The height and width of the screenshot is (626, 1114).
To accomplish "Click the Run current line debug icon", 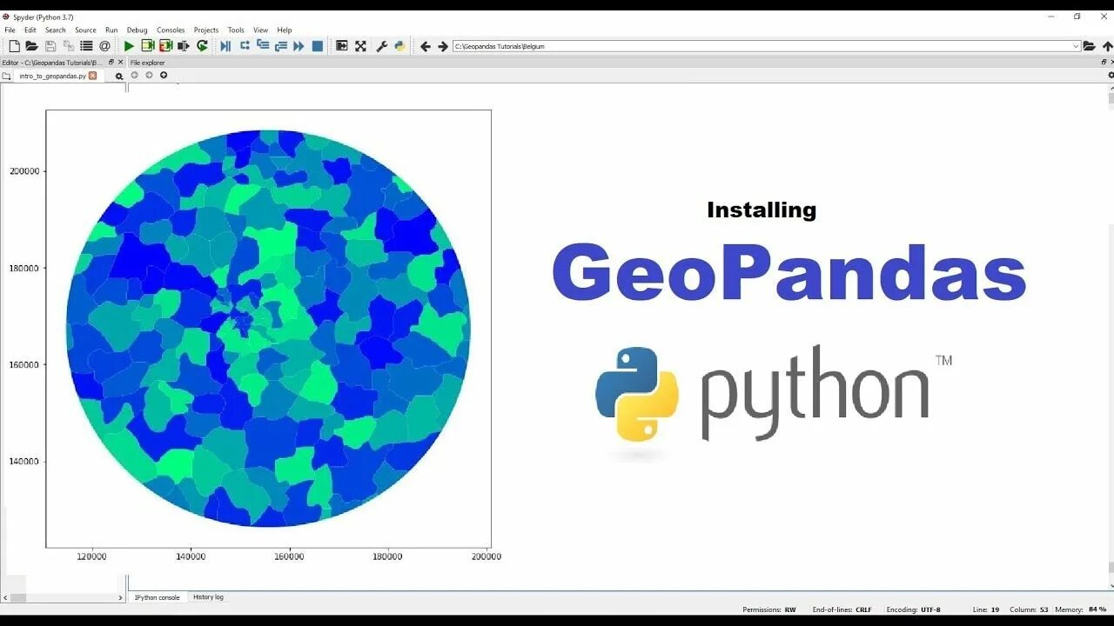I will point(245,45).
